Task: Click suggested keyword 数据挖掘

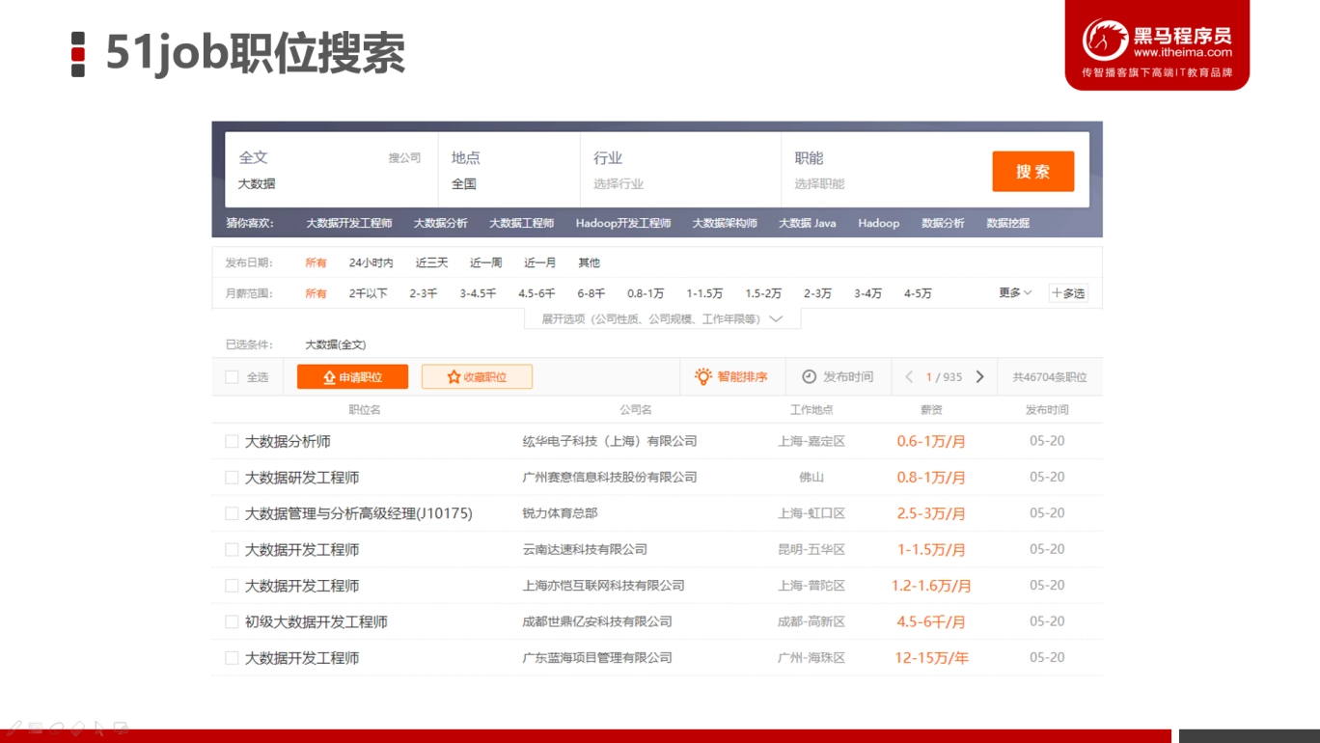Action: coord(1007,223)
